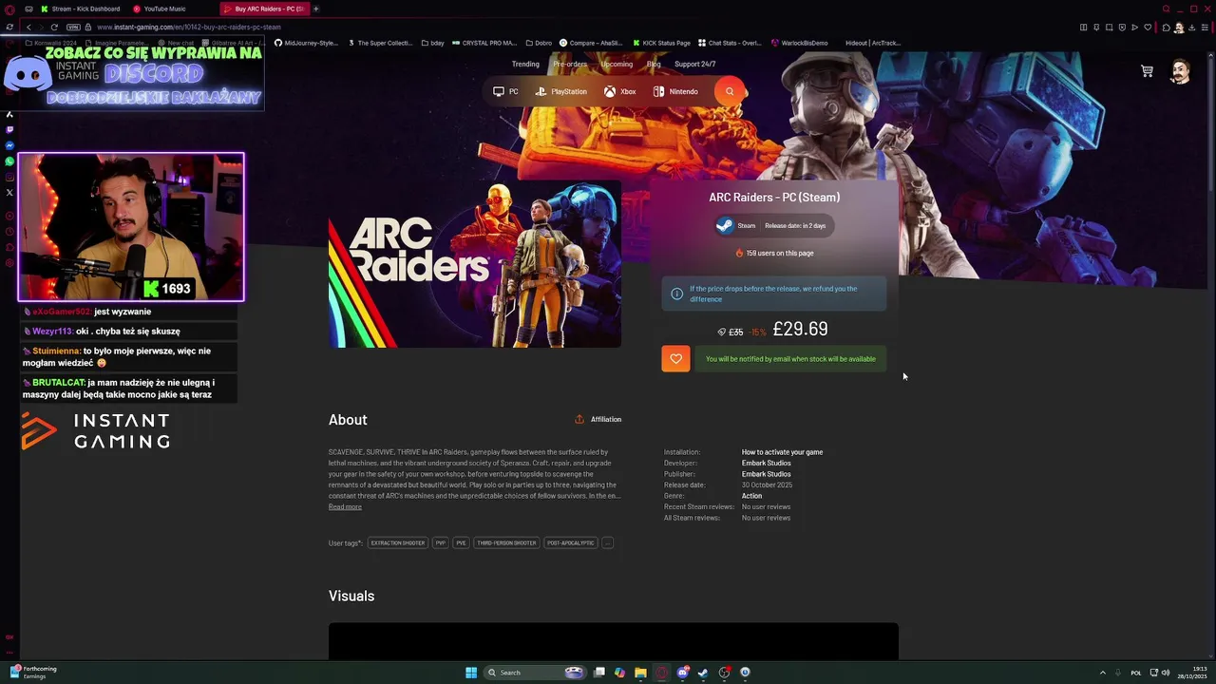Switch to Stream - Kick Dashboard tab
Image resolution: width=1216 pixels, height=684 pixels.
click(80, 9)
